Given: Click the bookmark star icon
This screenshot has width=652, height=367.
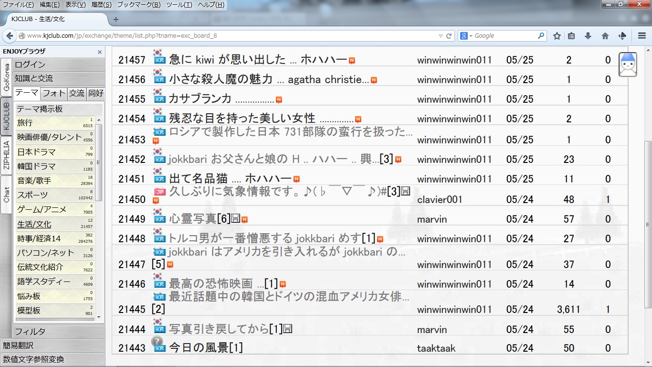Looking at the screenshot, I should pyautogui.click(x=557, y=36).
